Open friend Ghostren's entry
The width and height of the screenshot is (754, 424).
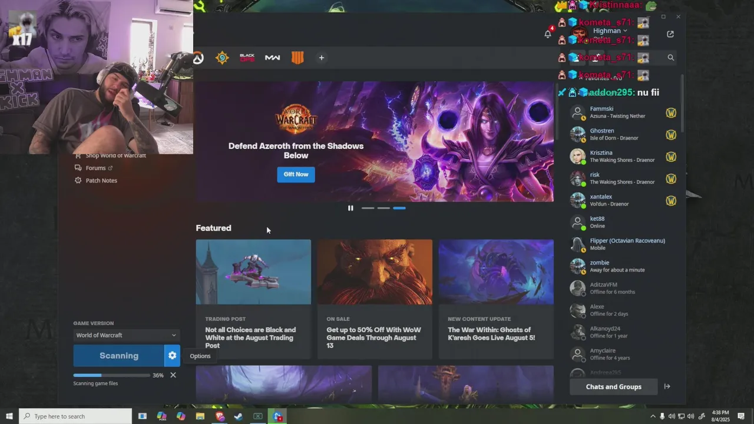pyautogui.click(x=623, y=135)
